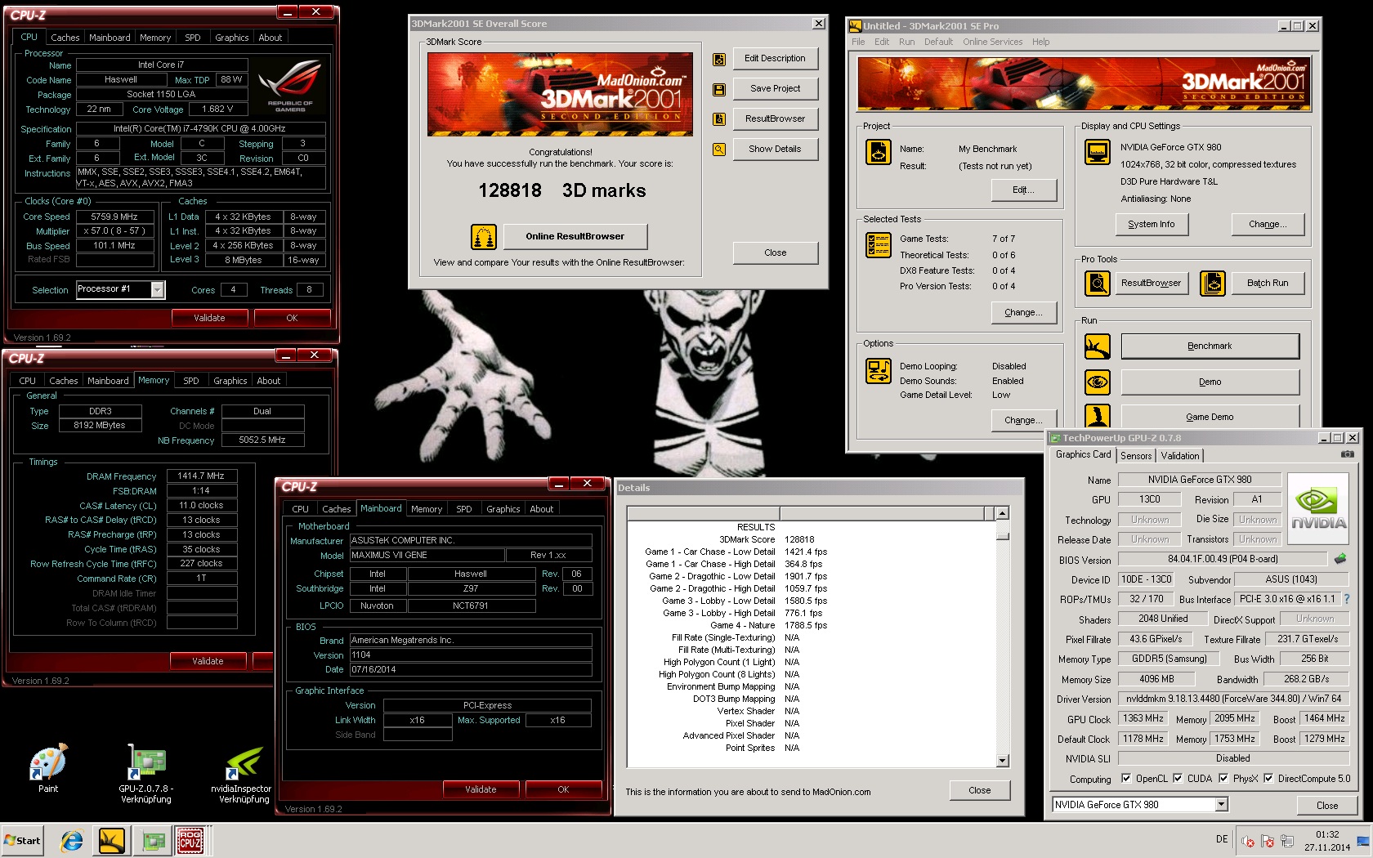Click the Options icon in 3DMark2001 Pro
1373x858 pixels.
point(879,371)
